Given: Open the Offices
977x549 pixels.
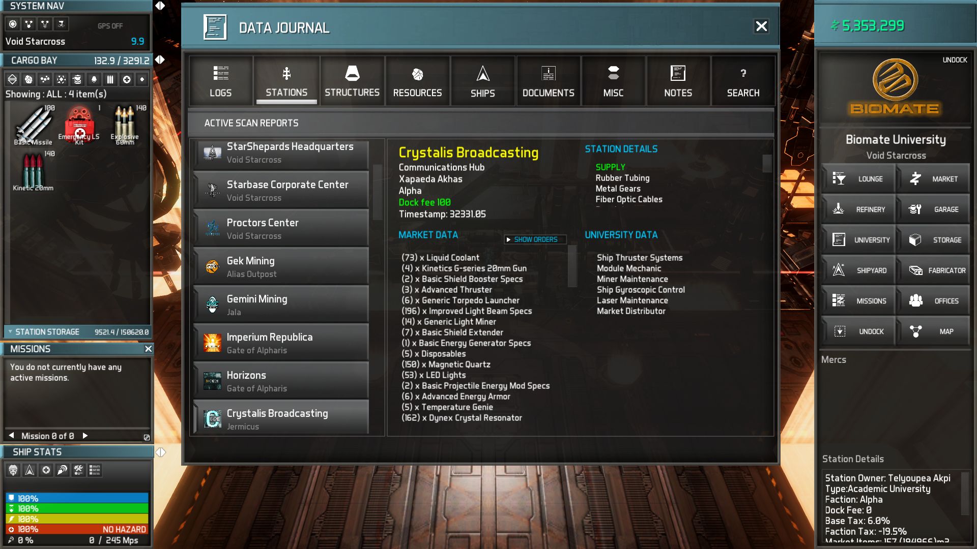Looking at the screenshot, I should pos(933,300).
